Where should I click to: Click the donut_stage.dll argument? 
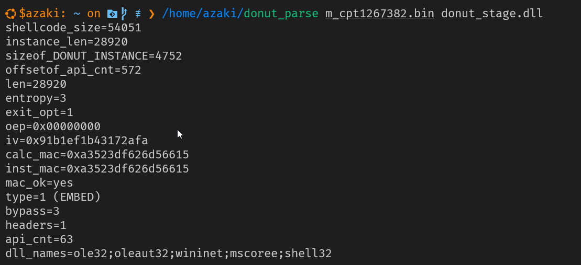[x=492, y=14]
